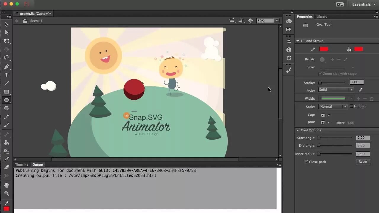Image resolution: width=379 pixels, height=213 pixels.
Task: Select the Pen tool
Action: (7, 67)
